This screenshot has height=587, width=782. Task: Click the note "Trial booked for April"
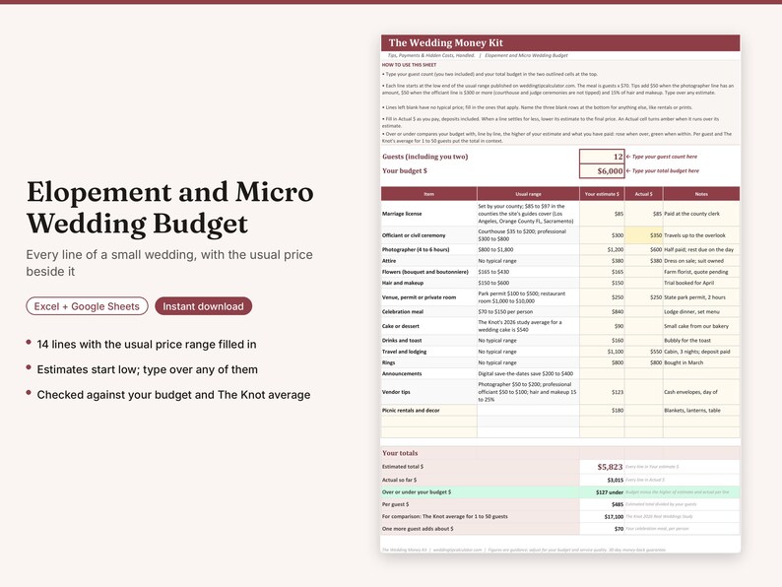(x=688, y=283)
